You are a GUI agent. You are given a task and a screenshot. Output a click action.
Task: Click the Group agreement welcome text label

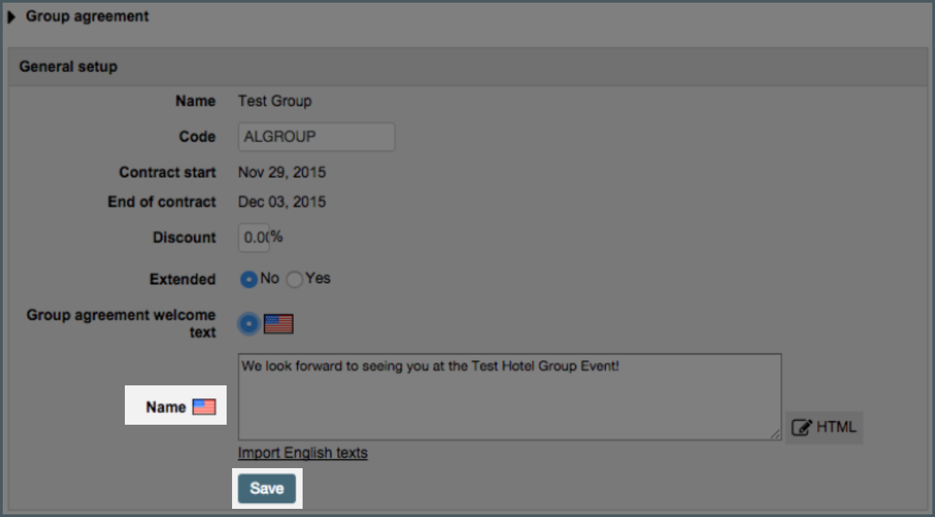(121, 324)
